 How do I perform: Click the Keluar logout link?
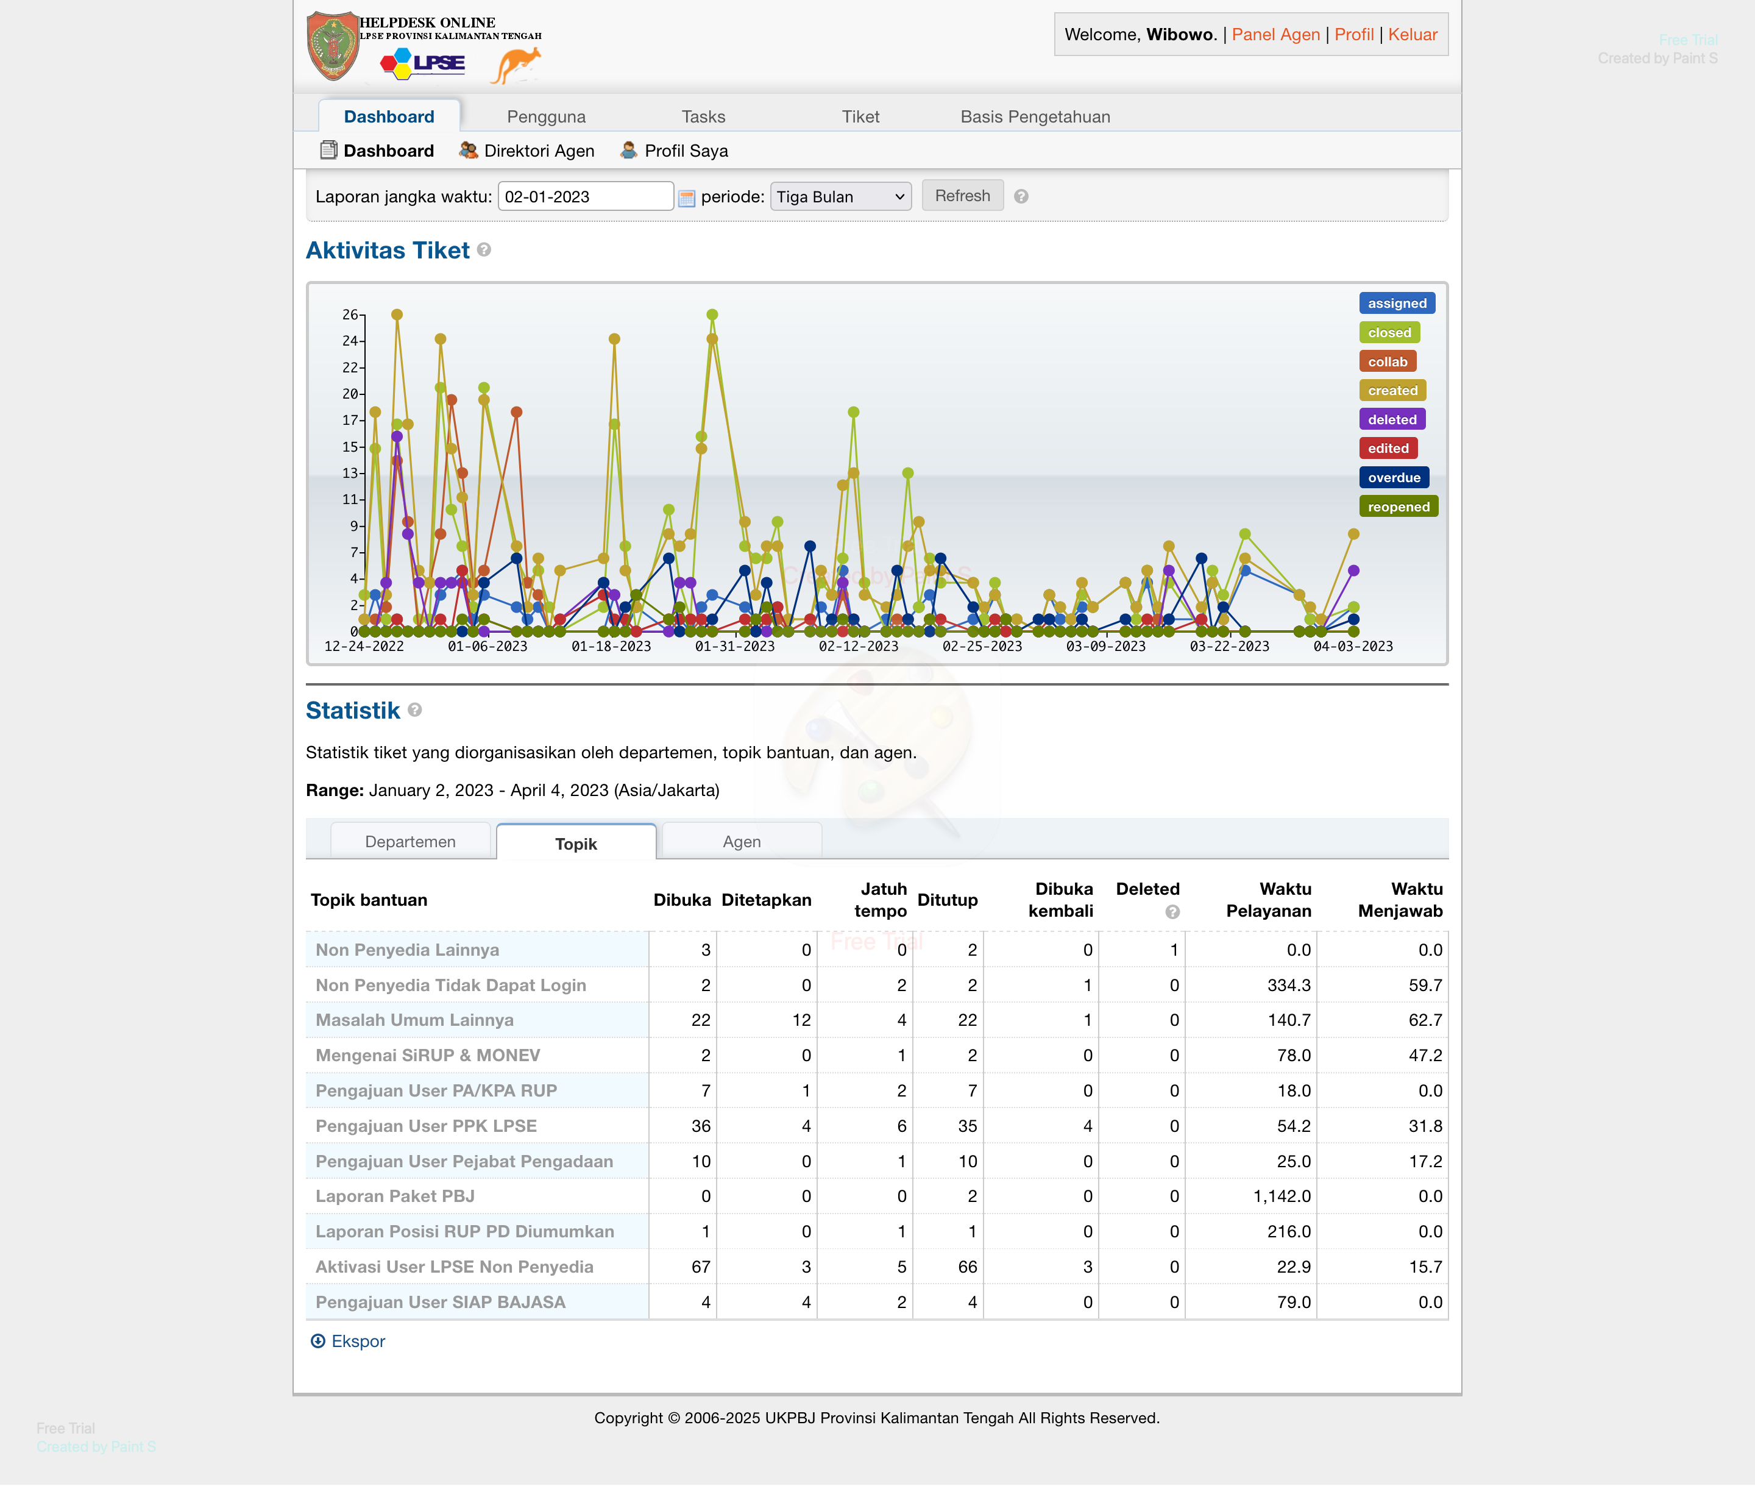tap(1413, 35)
